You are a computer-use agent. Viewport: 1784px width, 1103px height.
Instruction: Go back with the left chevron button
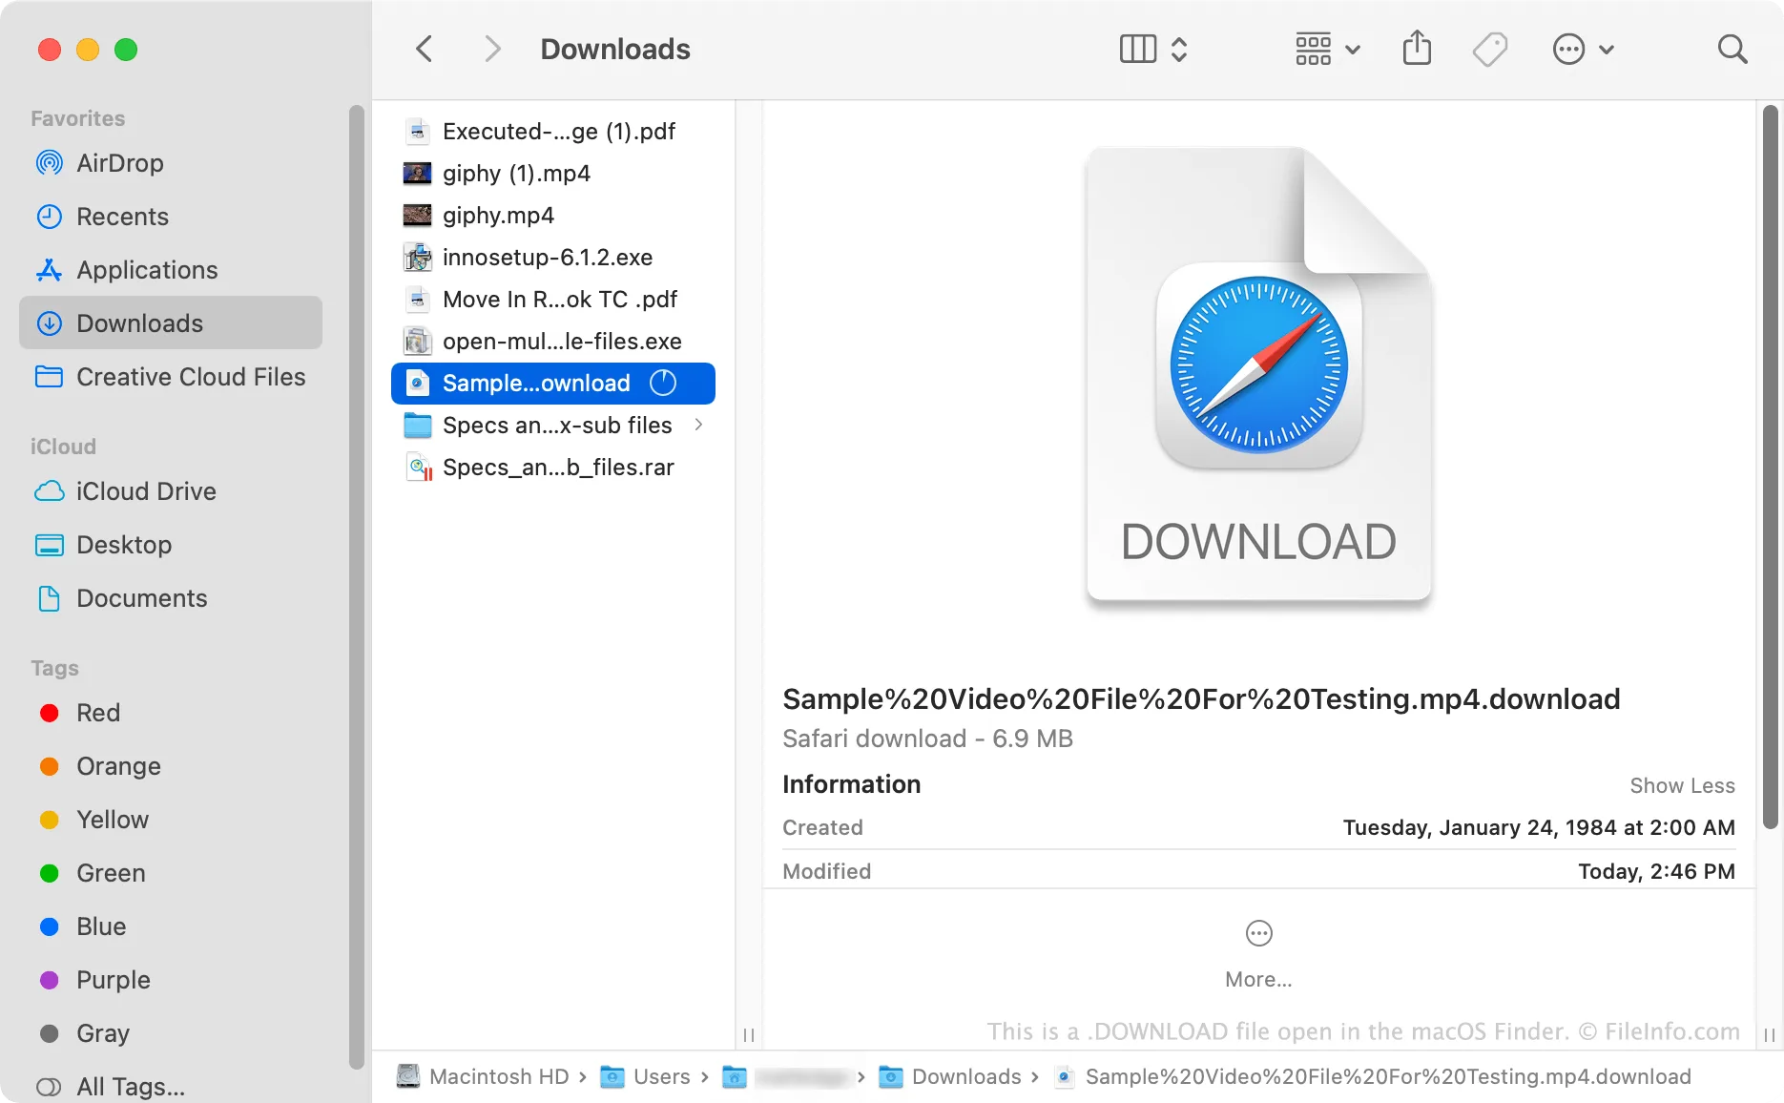pyautogui.click(x=425, y=49)
